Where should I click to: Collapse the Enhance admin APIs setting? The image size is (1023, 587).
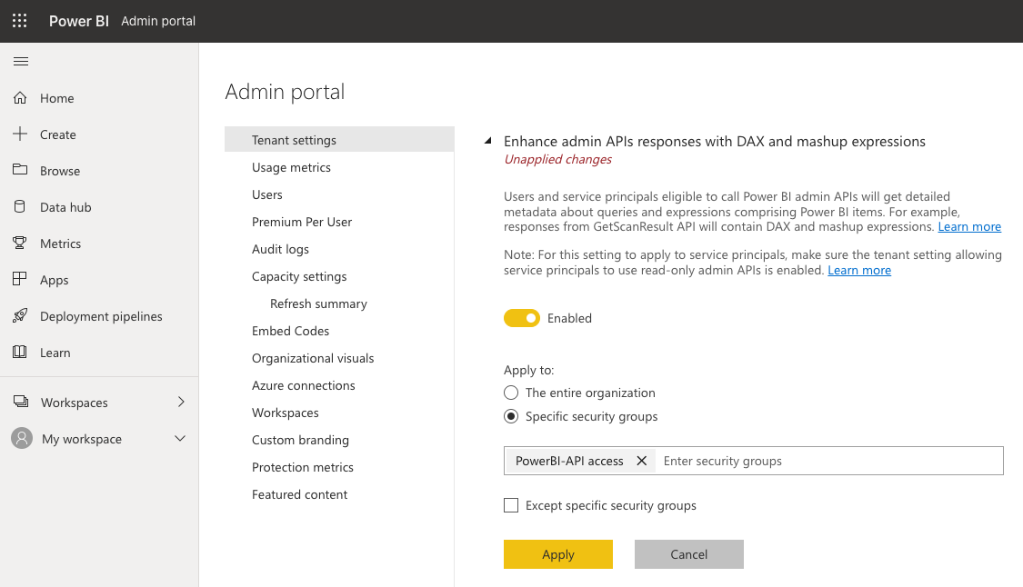488,142
